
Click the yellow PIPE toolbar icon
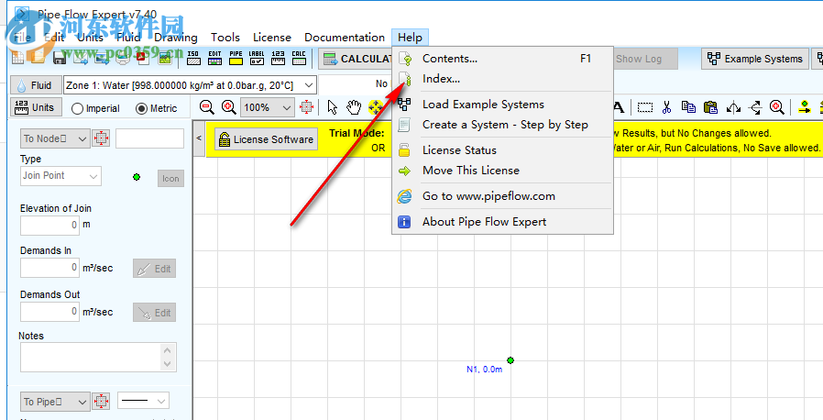tap(236, 58)
